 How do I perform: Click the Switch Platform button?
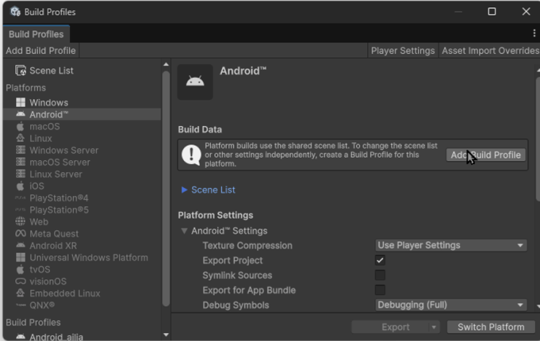coord(490,327)
